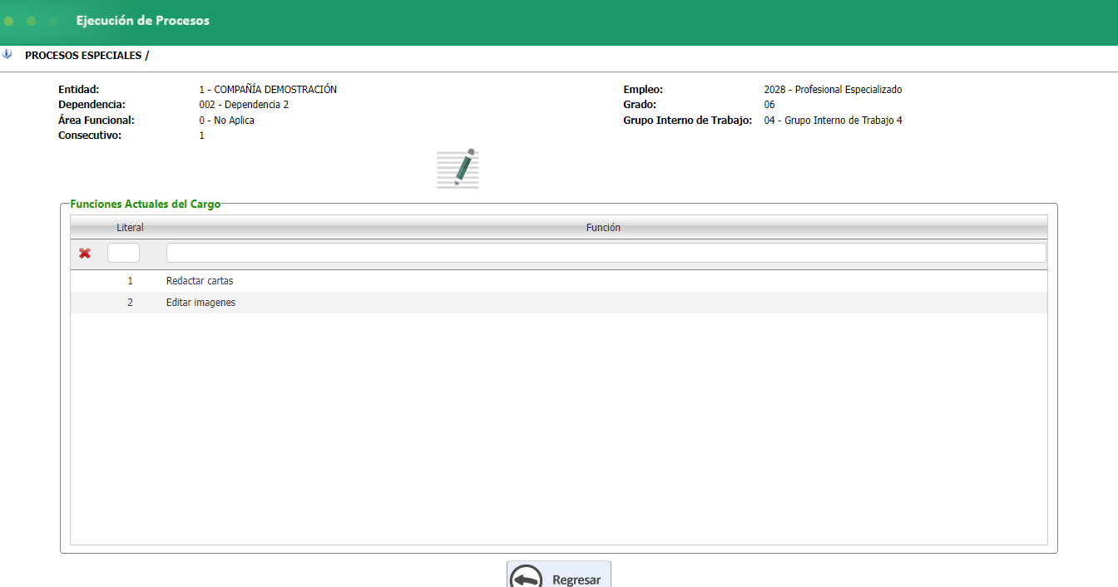Image resolution: width=1118 pixels, height=587 pixels.
Task: Click literal number 1 cell
Action: pyautogui.click(x=130, y=281)
